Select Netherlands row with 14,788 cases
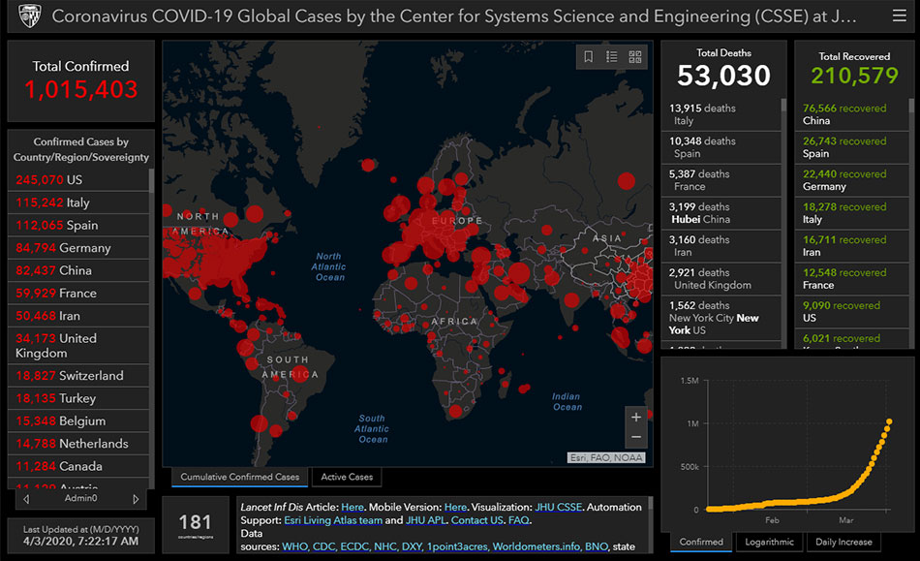Screen dimensions: 920x561 pyautogui.click(x=78, y=444)
